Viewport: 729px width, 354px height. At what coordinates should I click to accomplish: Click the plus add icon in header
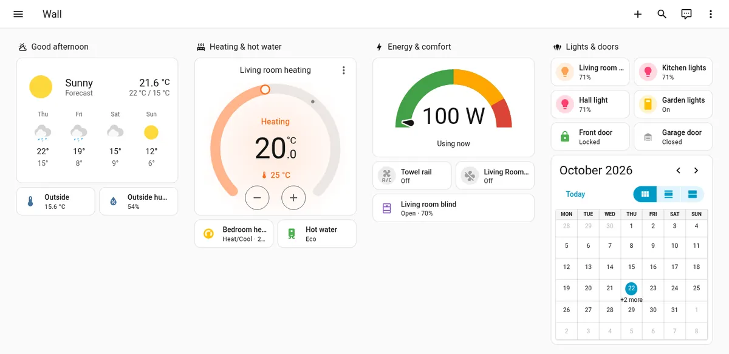tap(638, 14)
